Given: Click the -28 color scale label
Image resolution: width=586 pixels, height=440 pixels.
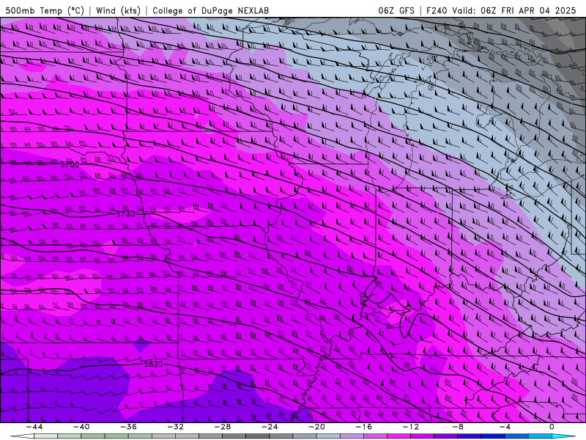Looking at the screenshot, I should click(x=223, y=427).
